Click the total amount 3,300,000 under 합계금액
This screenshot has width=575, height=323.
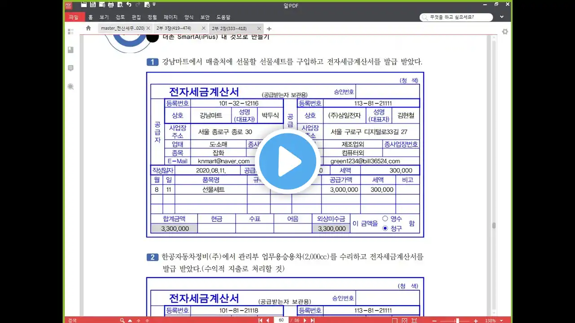[175, 228]
